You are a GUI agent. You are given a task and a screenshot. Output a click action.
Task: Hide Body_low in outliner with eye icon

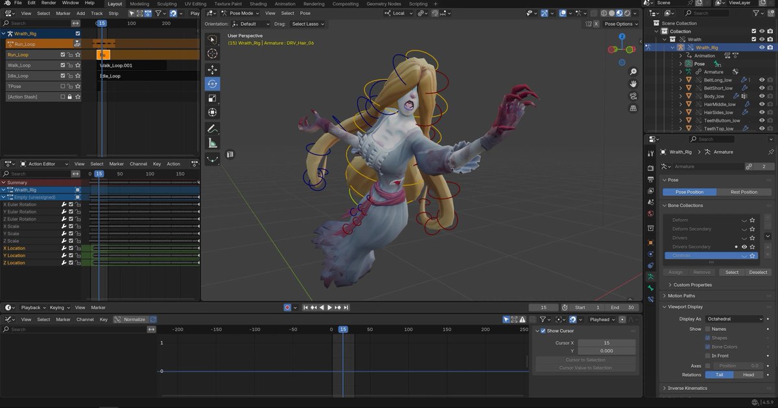tap(762, 96)
